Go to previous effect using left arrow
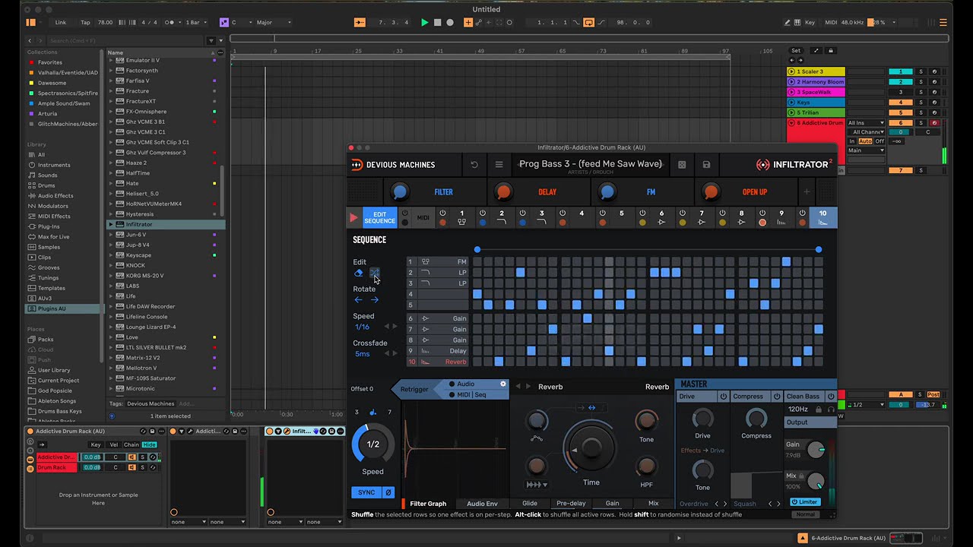 point(518,387)
